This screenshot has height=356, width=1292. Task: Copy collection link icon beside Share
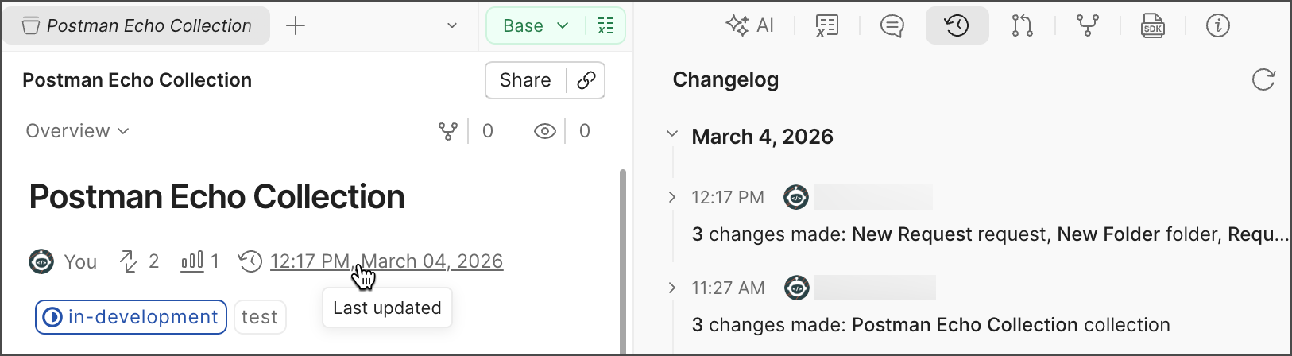click(x=586, y=80)
